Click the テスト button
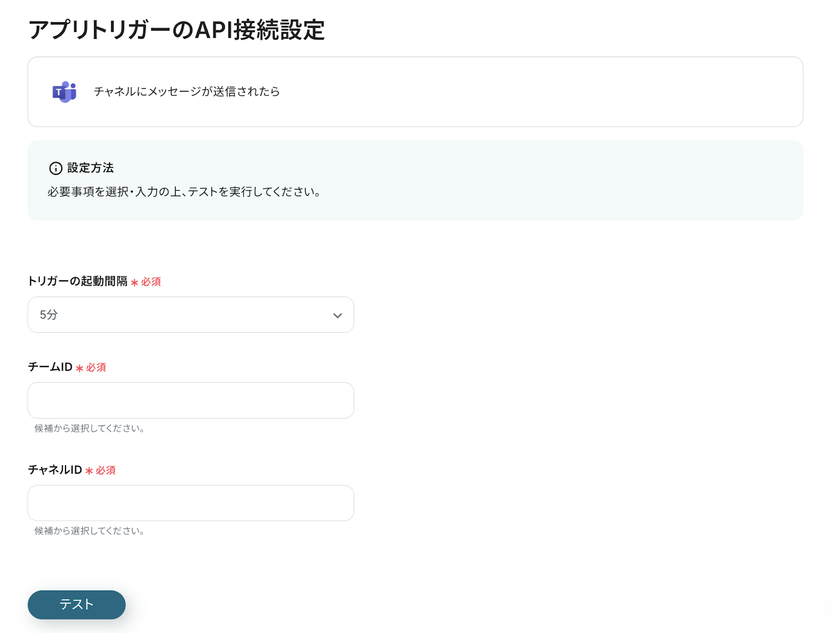 click(x=76, y=604)
